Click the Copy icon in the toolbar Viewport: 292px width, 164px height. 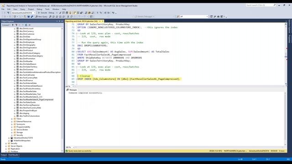click(71, 16)
